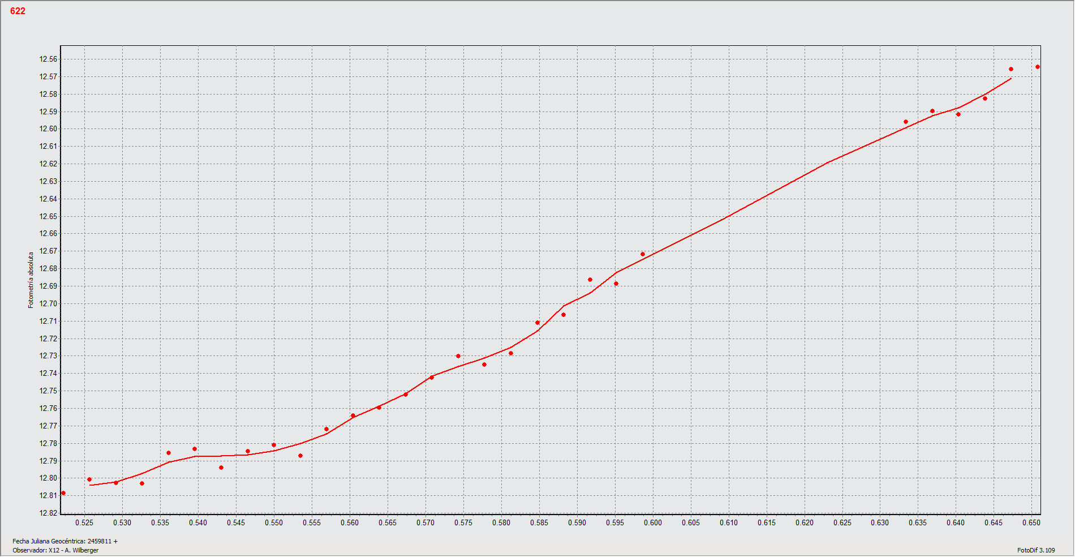
Task: Pick the data point at magnitude 12.67
Action: (643, 254)
